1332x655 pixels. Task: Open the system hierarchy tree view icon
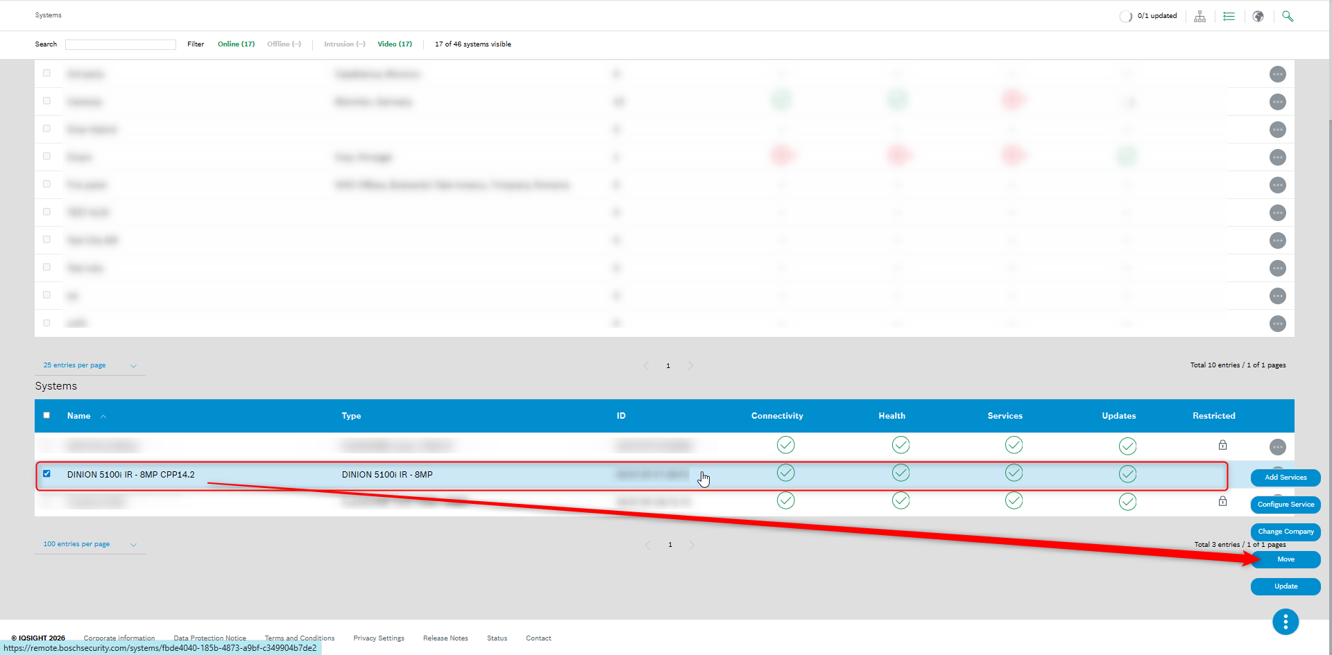(1199, 16)
